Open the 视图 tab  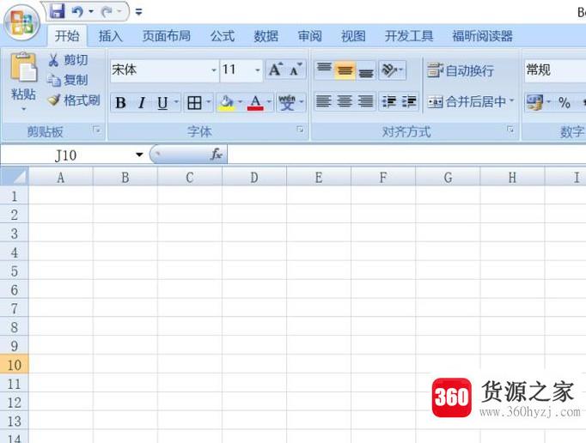(x=353, y=36)
